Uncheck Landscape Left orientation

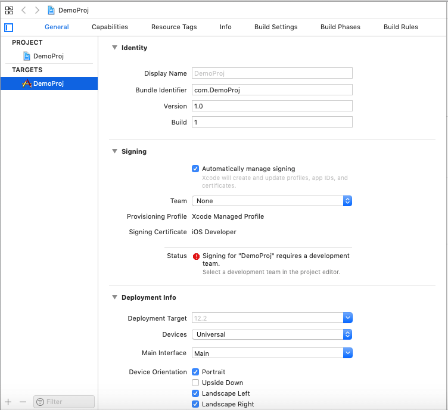(x=195, y=393)
